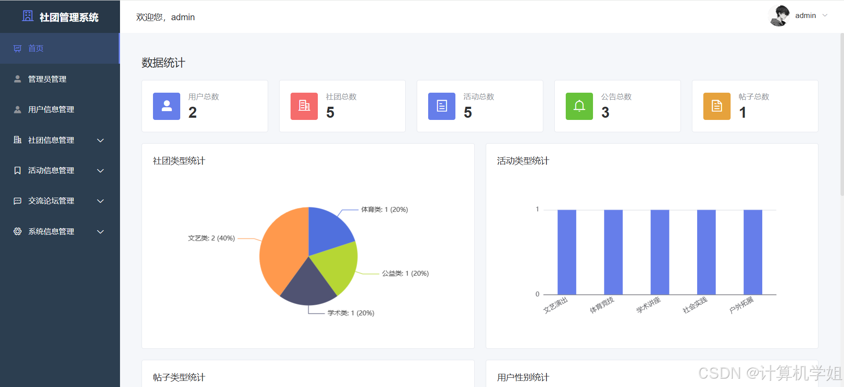Open 交流论坛管理 menu item

coord(60,201)
